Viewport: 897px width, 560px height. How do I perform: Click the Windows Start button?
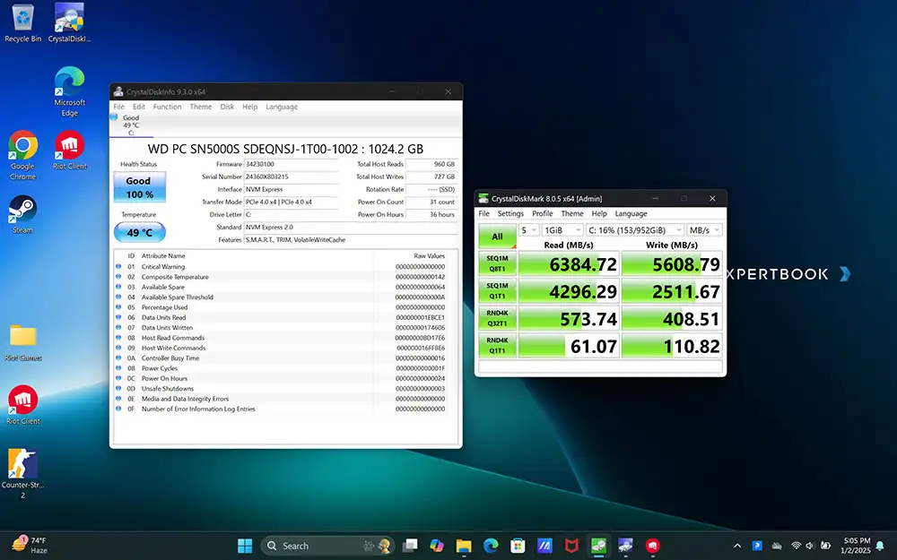(x=244, y=545)
